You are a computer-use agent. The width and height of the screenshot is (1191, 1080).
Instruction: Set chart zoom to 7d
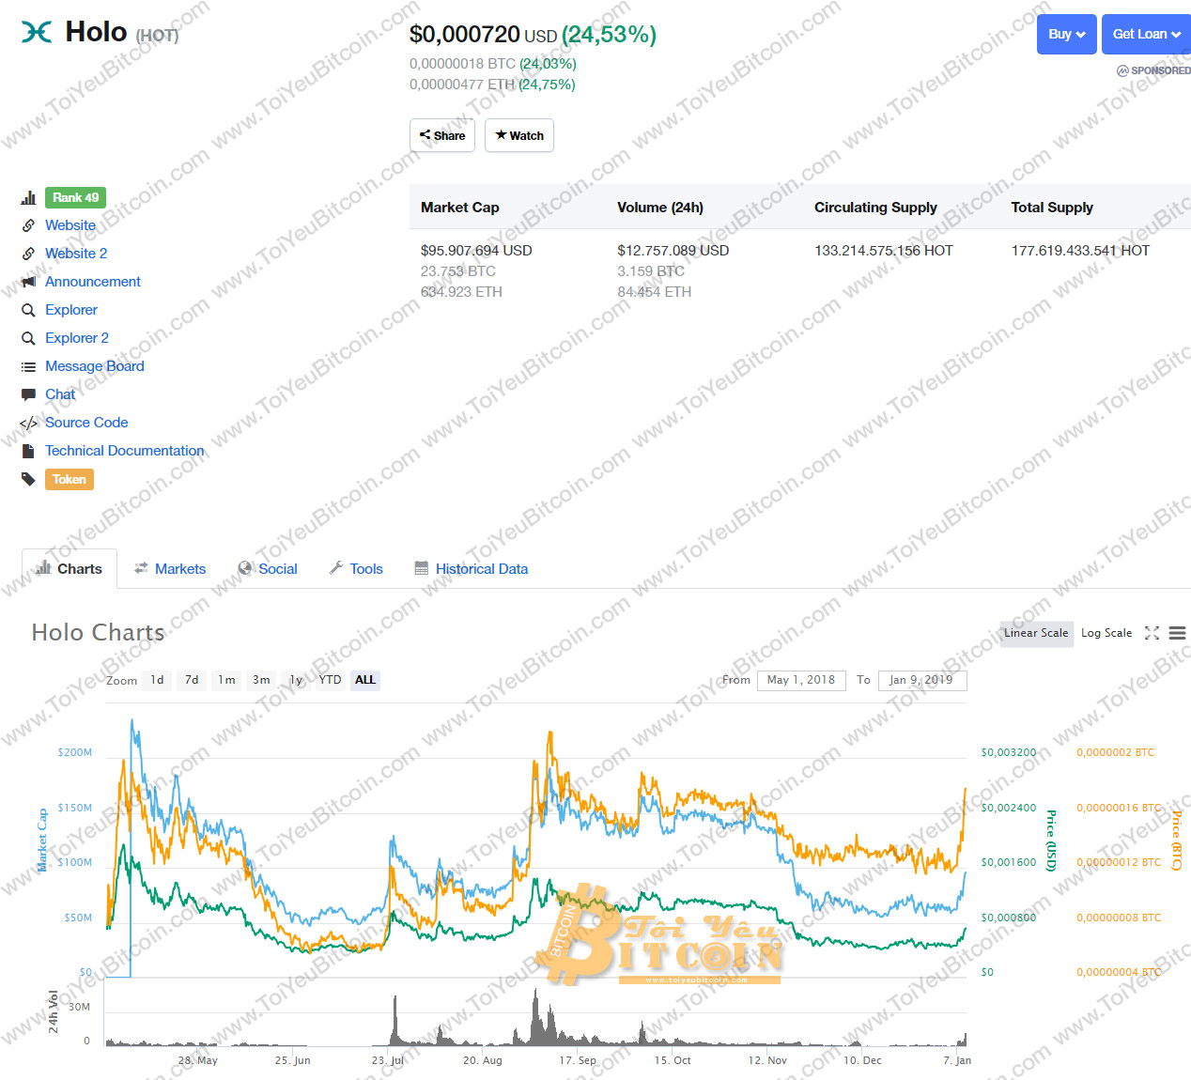pyautogui.click(x=192, y=680)
